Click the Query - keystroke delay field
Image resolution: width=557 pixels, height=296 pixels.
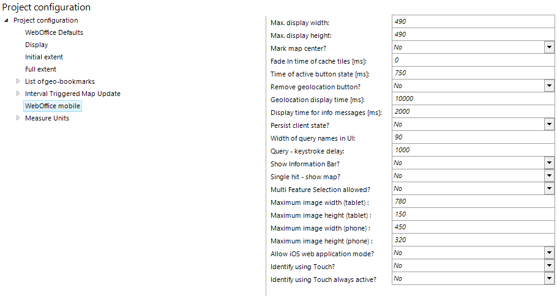pos(472,150)
